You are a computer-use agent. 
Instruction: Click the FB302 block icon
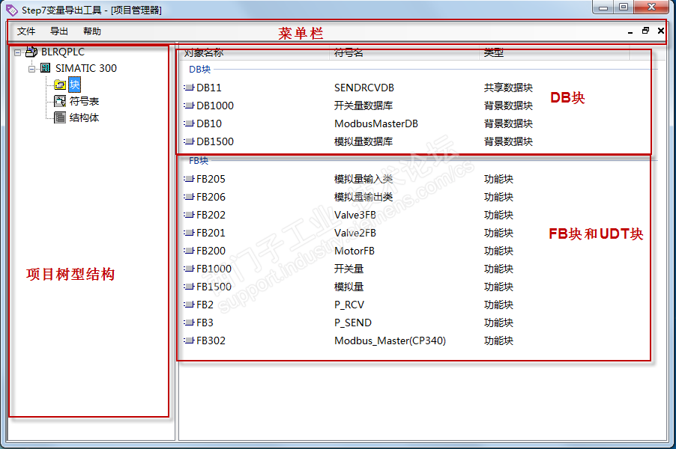[189, 340]
